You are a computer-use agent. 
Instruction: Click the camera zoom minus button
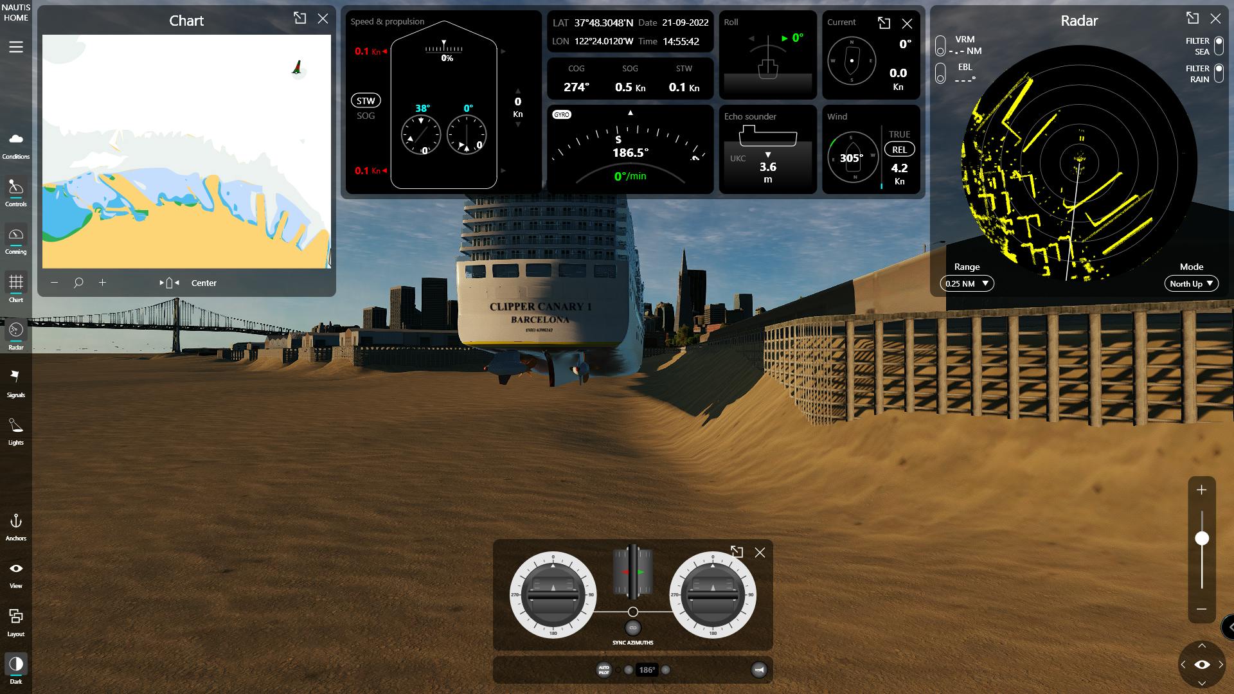coord(1201,609)
